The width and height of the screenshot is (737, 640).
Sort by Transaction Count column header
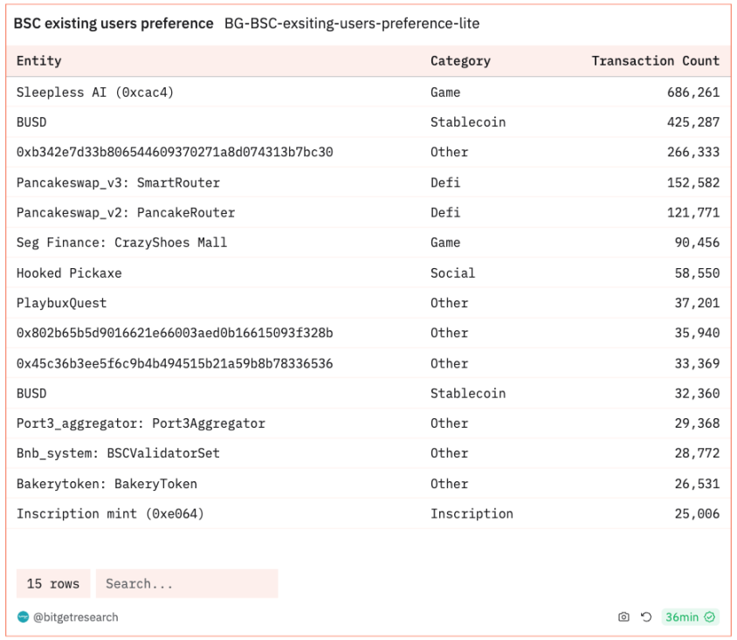coord(655,61)
